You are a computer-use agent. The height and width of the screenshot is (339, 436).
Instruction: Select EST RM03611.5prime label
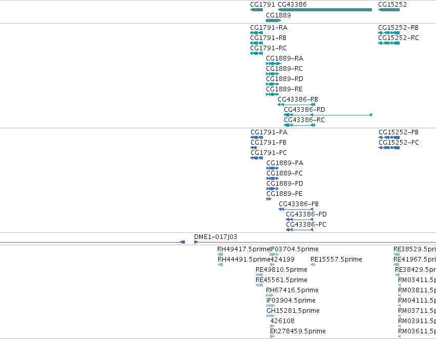(417, 332)
